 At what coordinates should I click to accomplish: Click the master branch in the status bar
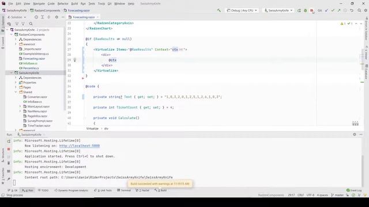[x=337, y=195]
